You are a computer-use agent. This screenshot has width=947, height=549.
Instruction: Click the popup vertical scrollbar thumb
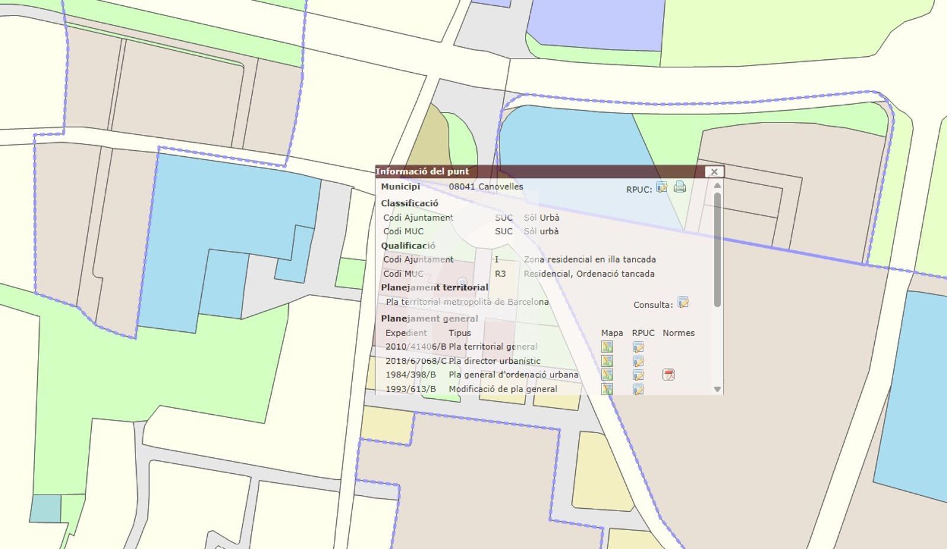click(717, 248)
